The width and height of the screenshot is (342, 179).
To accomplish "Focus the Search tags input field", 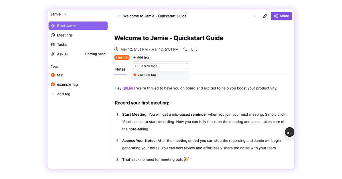I will [160, 66].
